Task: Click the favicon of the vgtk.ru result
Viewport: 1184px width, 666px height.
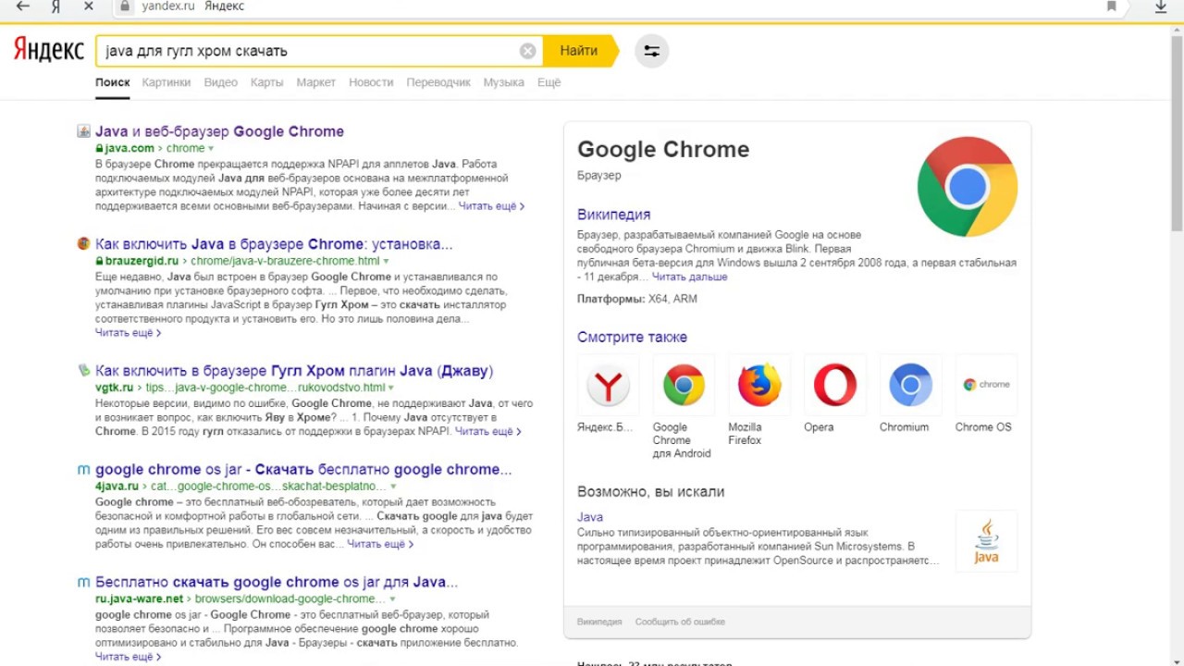Action: tap(83, 370)
